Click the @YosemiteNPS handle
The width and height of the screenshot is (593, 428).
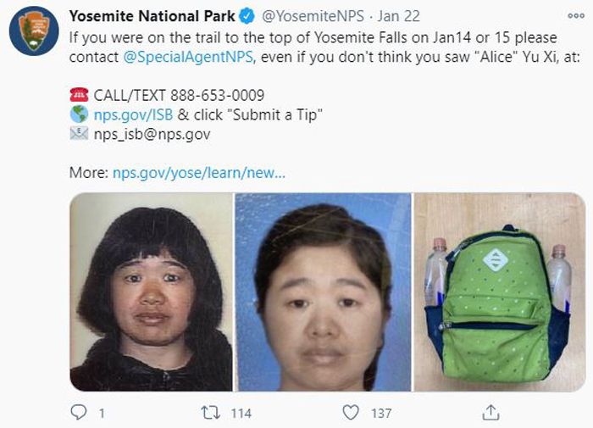313,16
